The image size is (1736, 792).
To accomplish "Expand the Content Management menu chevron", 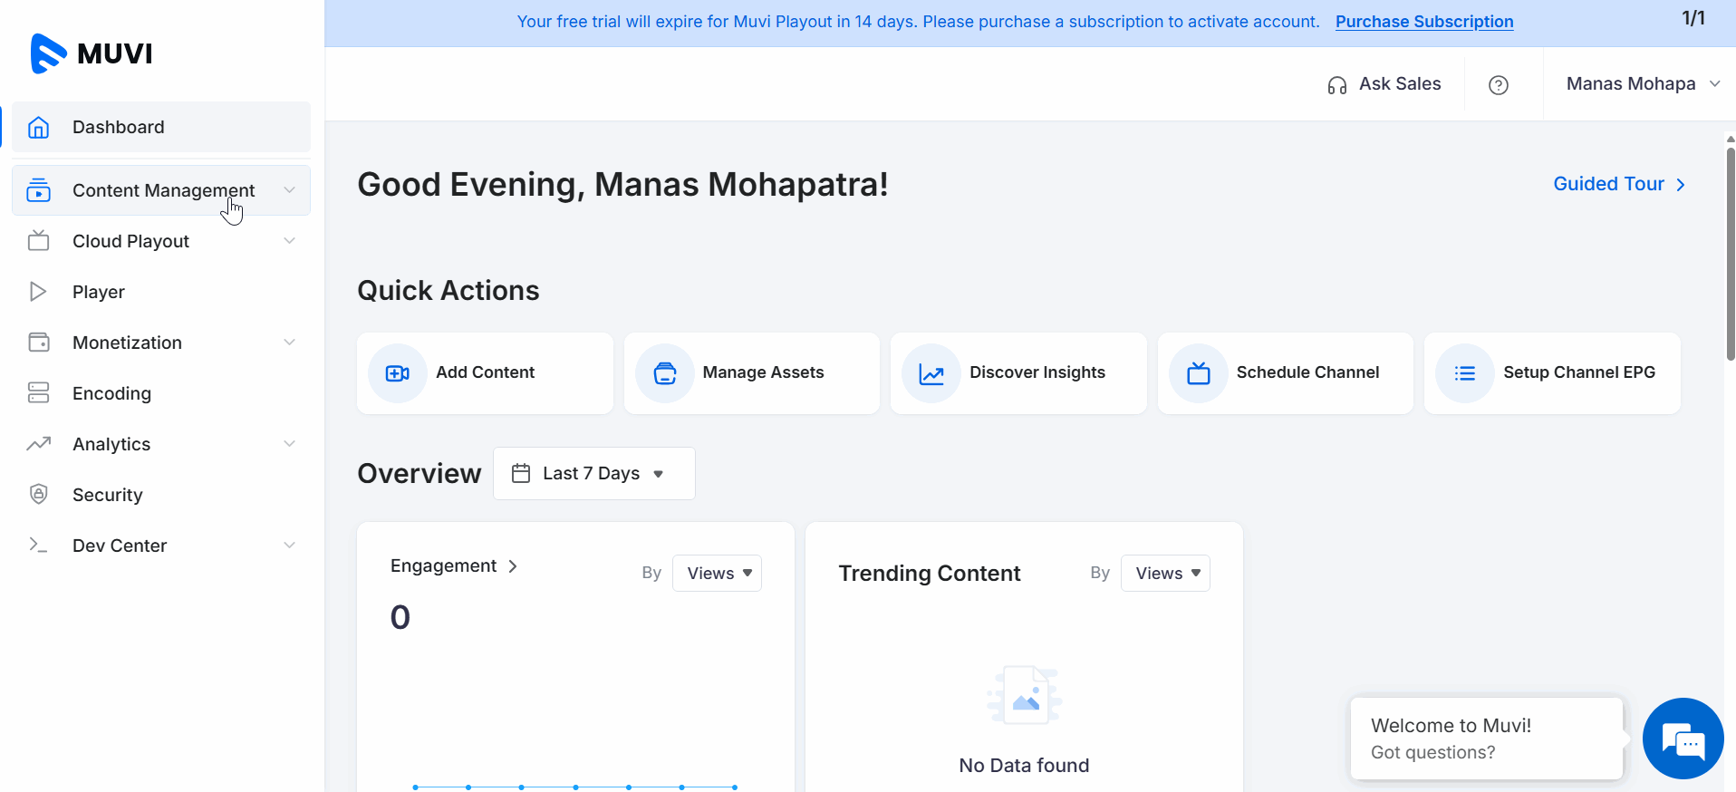I will [290, 190].
